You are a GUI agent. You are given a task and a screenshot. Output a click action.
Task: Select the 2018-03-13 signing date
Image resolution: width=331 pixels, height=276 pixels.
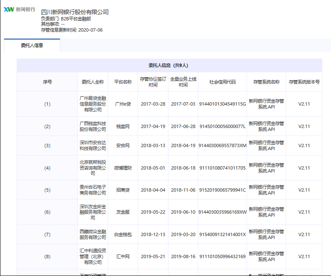153,145
